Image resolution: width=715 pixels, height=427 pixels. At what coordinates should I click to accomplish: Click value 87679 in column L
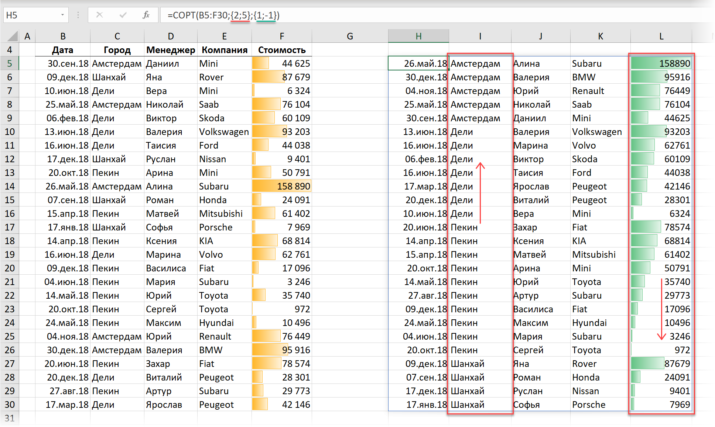(661, 364)
